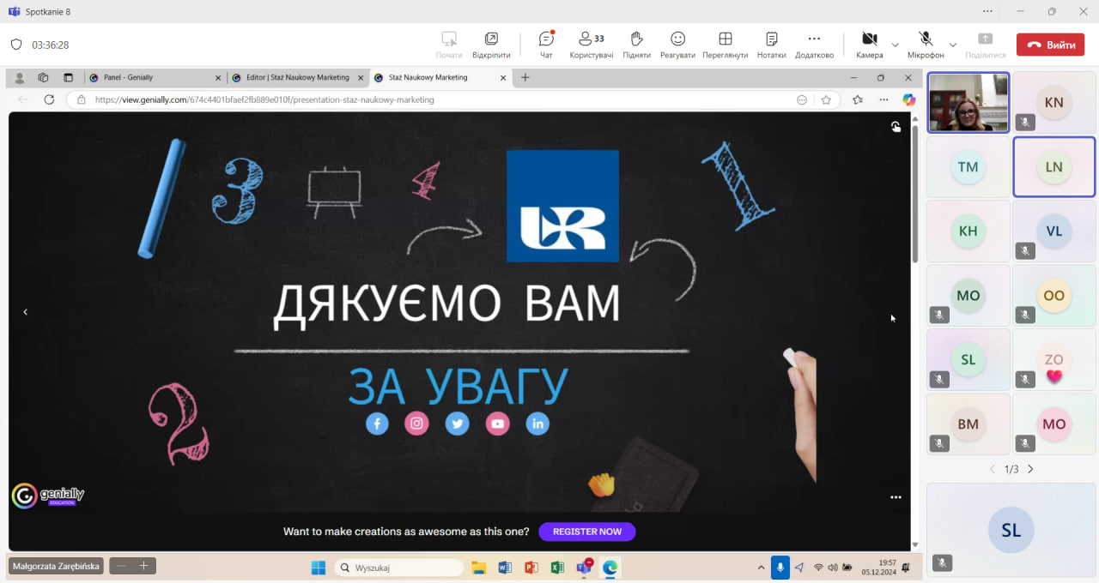Click the meeting security shield icon
The width and height of the screenshot is (1099, 583).
tap(16, 45)
